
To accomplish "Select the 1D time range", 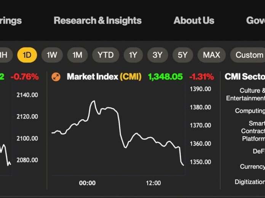I will tap(27, 55).
